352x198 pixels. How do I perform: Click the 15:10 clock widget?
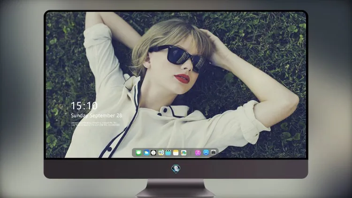[x=84, y=106]
